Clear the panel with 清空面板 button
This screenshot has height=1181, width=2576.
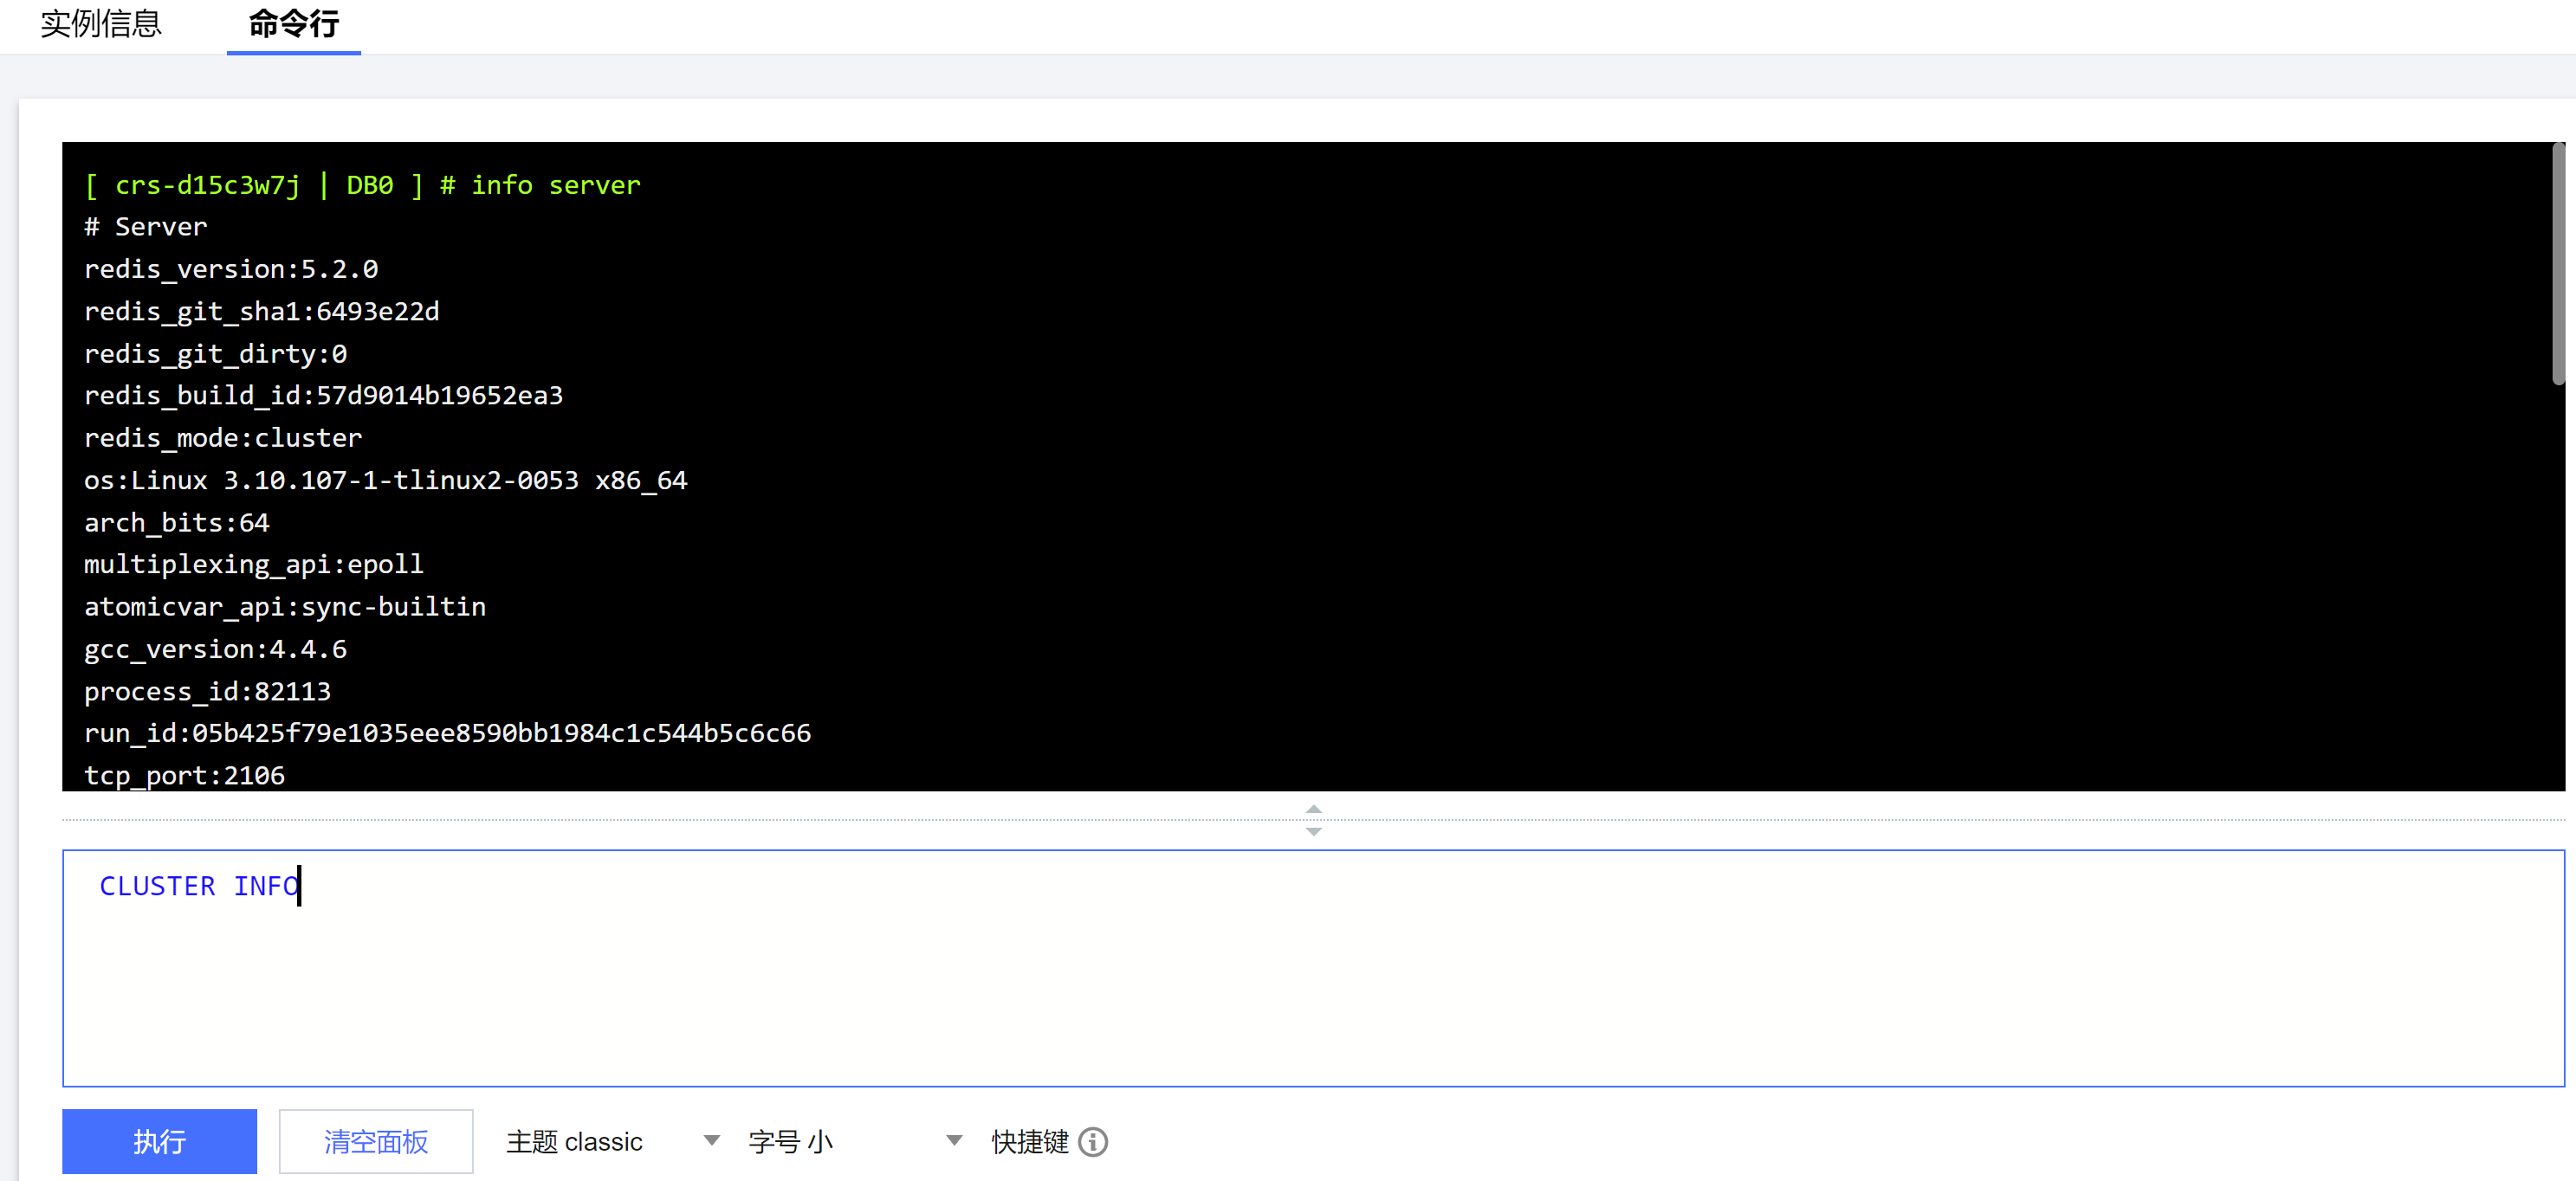point(375,1141)
